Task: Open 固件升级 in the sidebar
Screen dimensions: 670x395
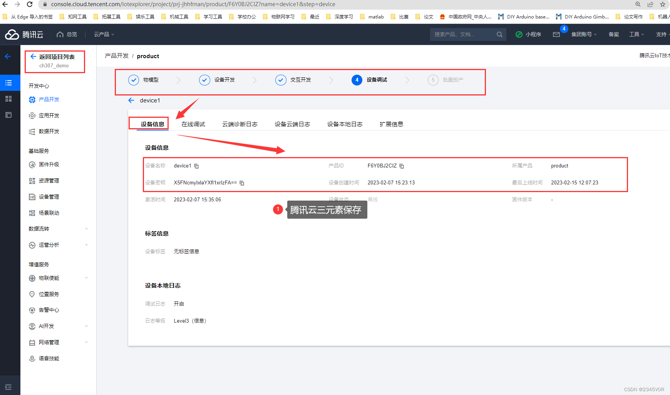Action: point(49,164)
